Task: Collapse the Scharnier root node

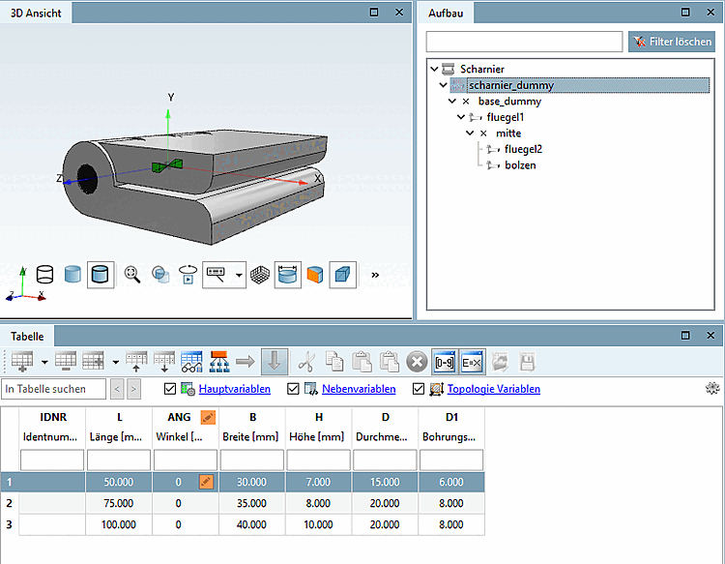Action: (x=434, y=69)
